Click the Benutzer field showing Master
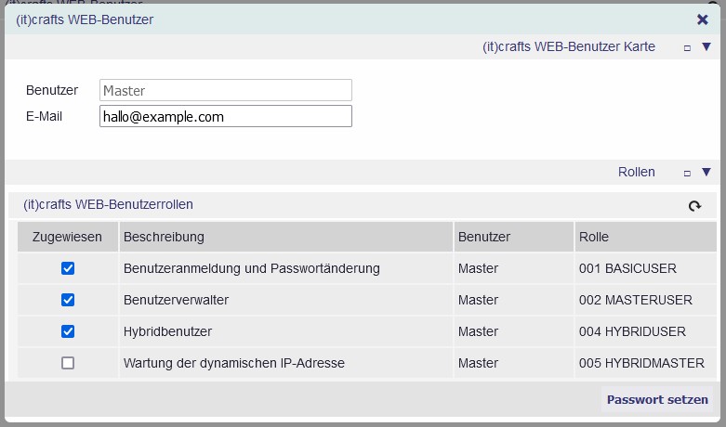 tap(226, 90)
